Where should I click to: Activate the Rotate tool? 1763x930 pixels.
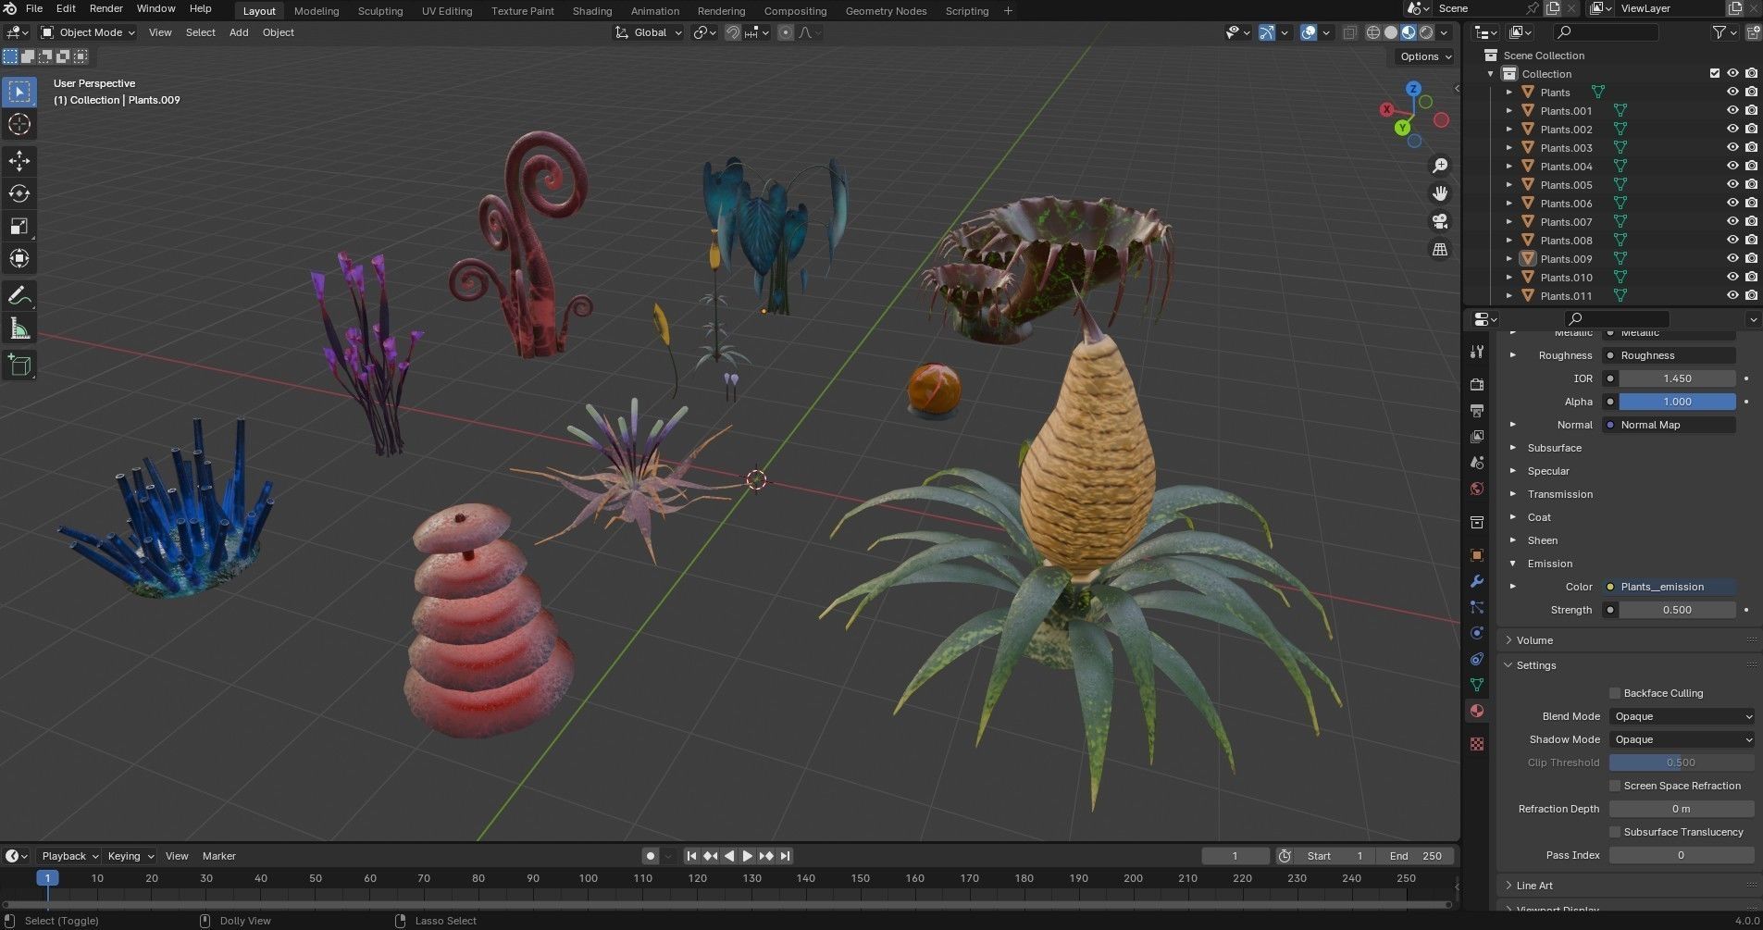19,193
